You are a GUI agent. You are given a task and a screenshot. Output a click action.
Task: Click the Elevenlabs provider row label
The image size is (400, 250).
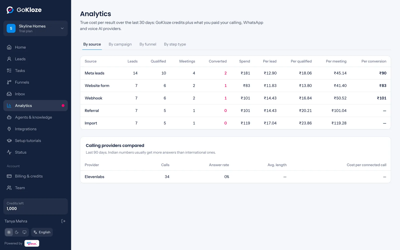(x=94, y=177)
